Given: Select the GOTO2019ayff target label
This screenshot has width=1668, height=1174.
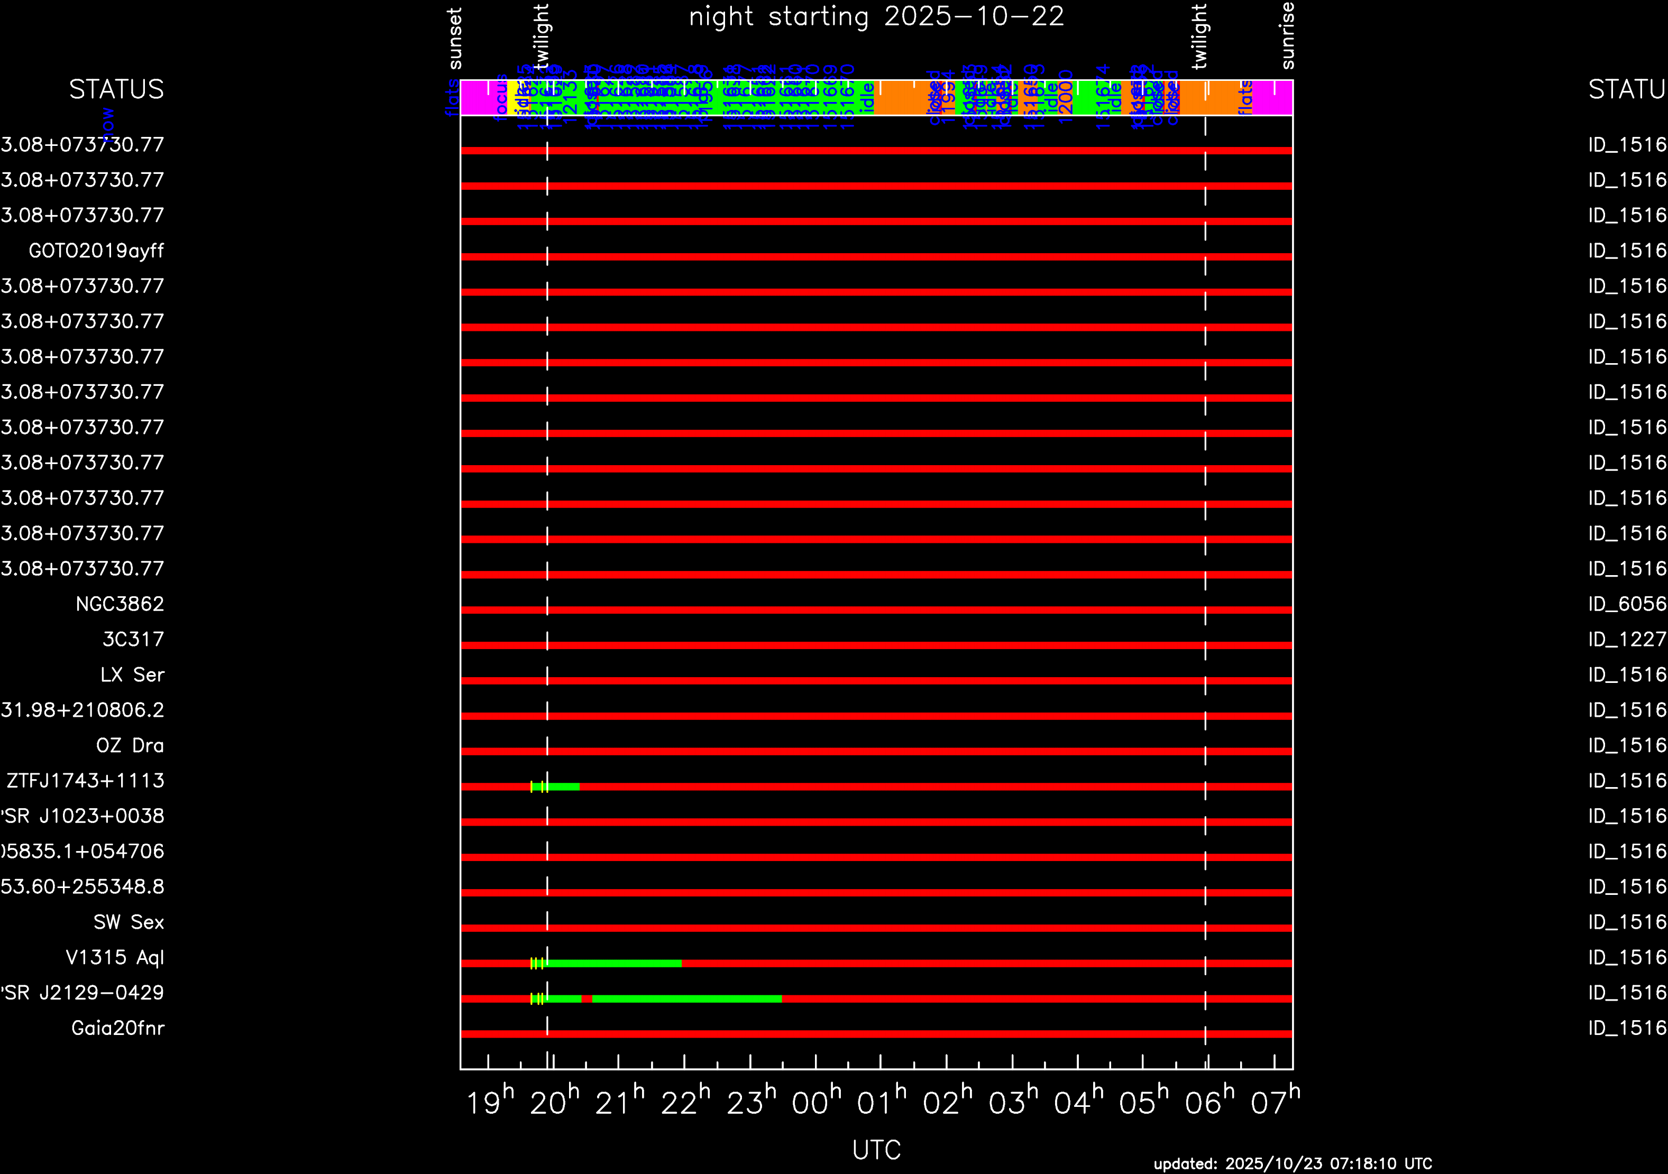Looking at the screenshot, I should click(96, 251).
